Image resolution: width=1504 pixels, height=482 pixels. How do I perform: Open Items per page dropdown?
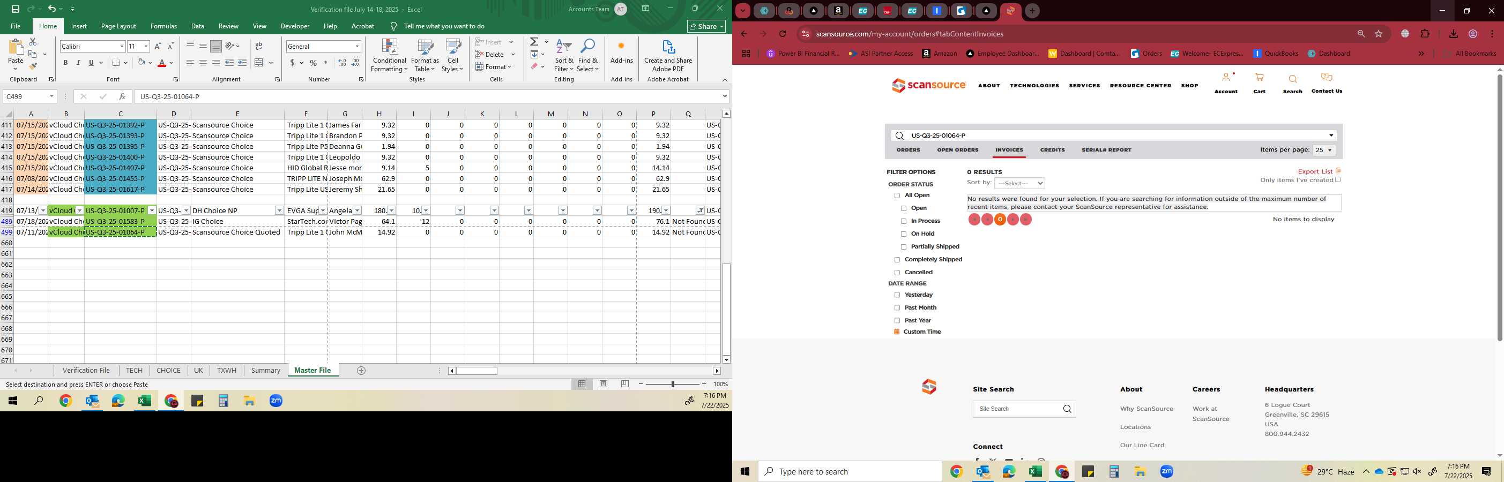click(x=1323, y=150)
